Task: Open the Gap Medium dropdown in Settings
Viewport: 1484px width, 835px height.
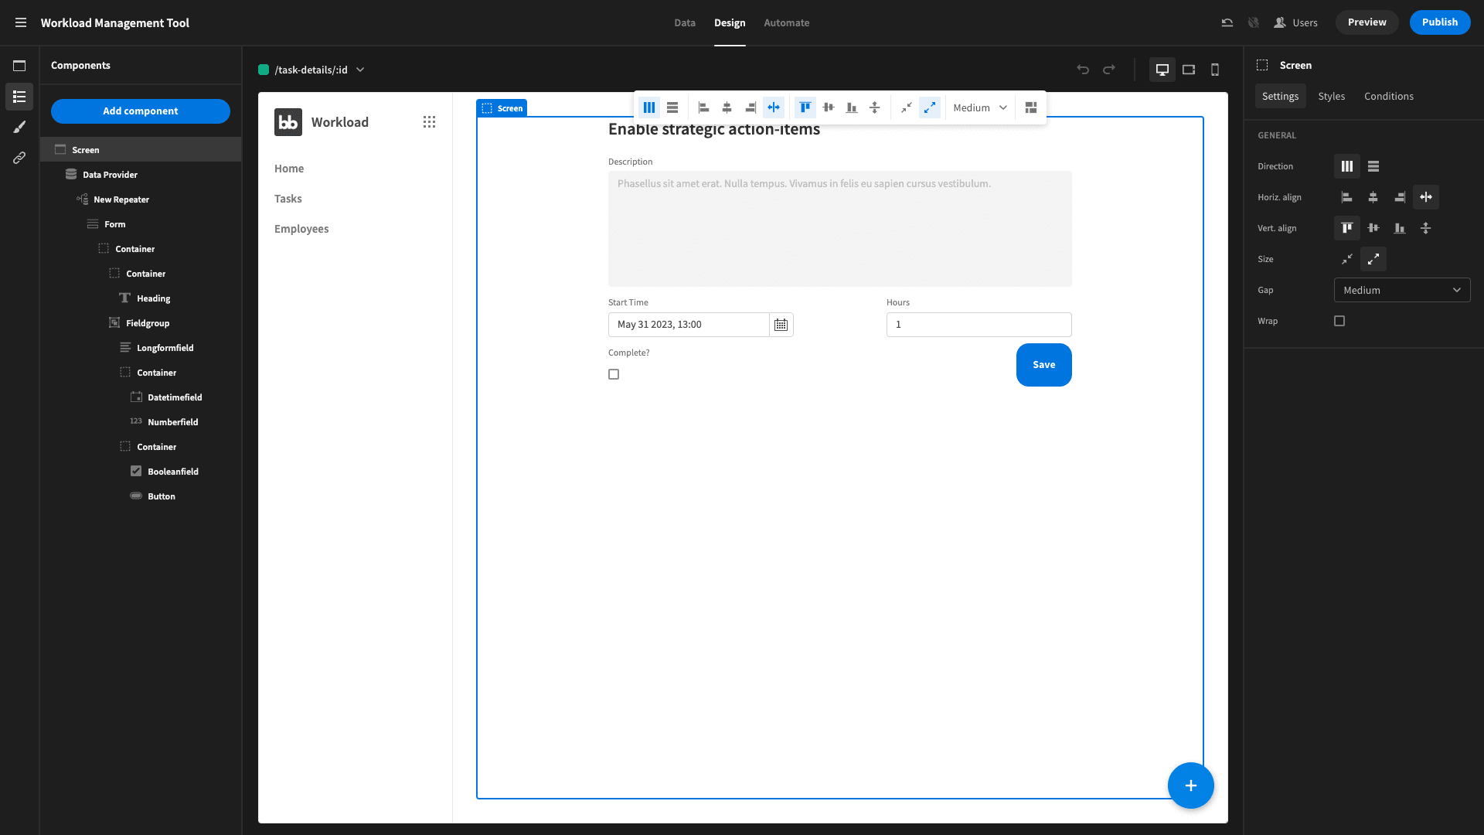Action: click(1402, 290)
